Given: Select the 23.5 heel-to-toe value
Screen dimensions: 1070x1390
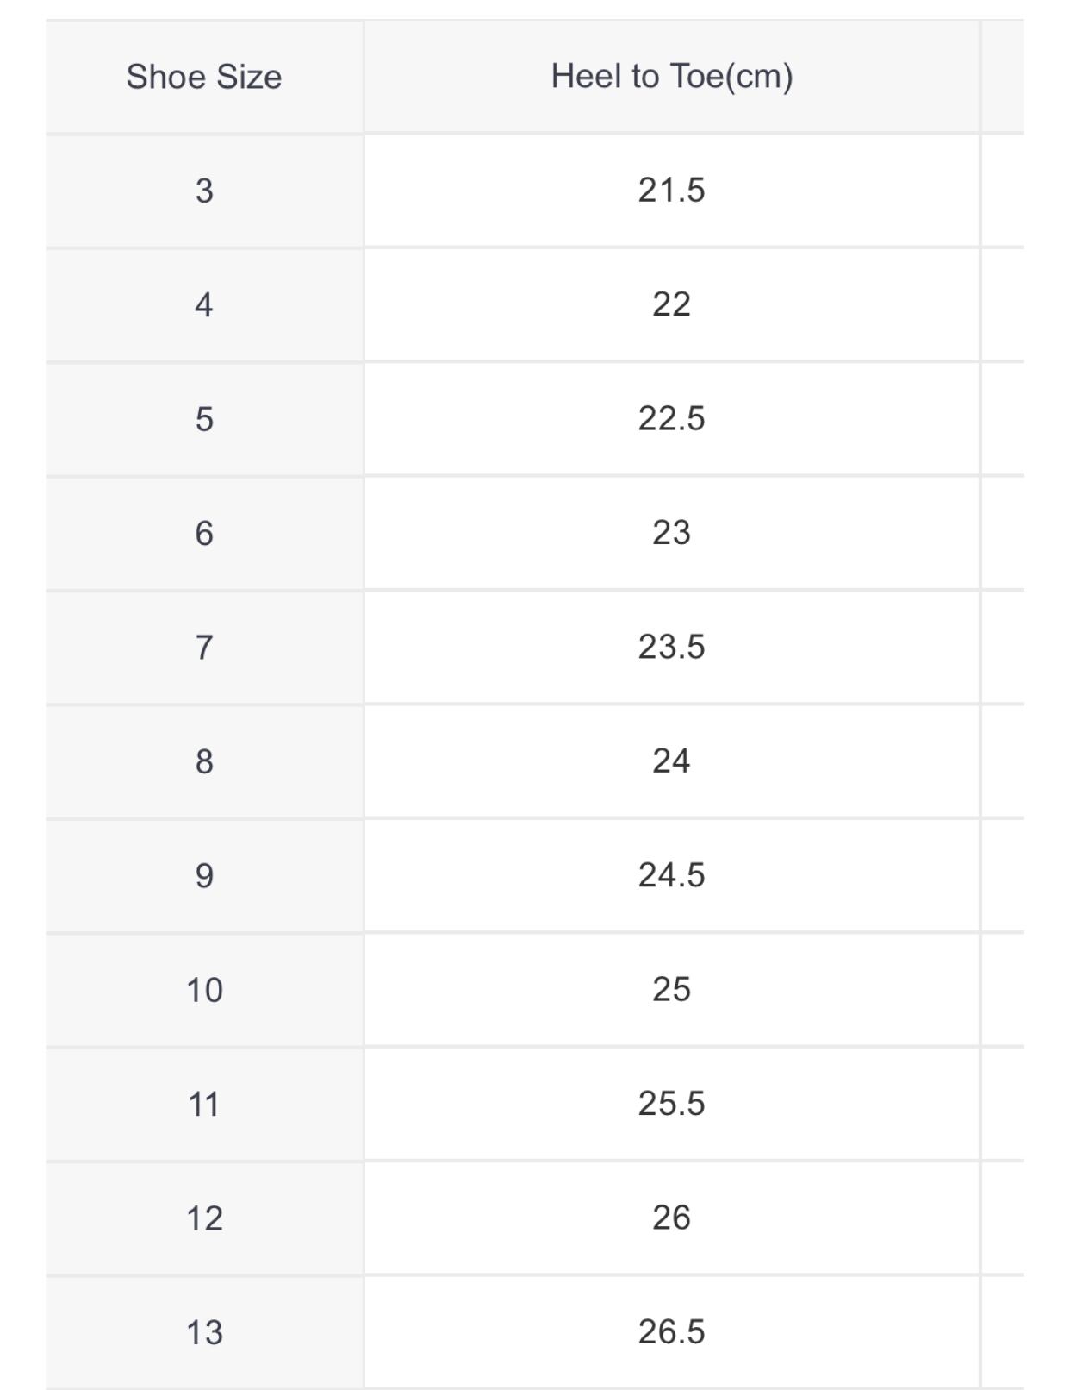Looking at the screenshot, I should click(671, 647).
